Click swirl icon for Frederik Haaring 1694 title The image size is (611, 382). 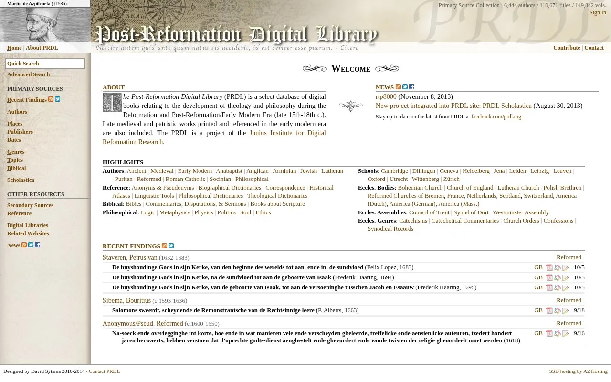(x=558, y=278)
